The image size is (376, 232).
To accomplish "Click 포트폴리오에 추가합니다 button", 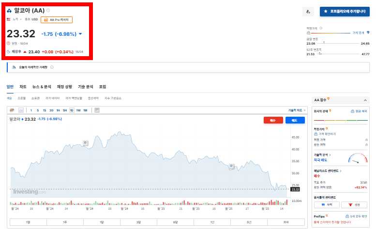I will coord(345,12).
